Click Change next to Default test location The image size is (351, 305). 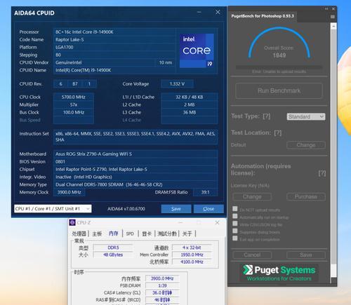(306, 145)
